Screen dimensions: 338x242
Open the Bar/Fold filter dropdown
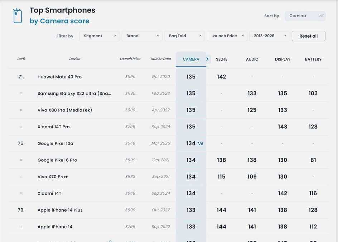tap(185, 36)
